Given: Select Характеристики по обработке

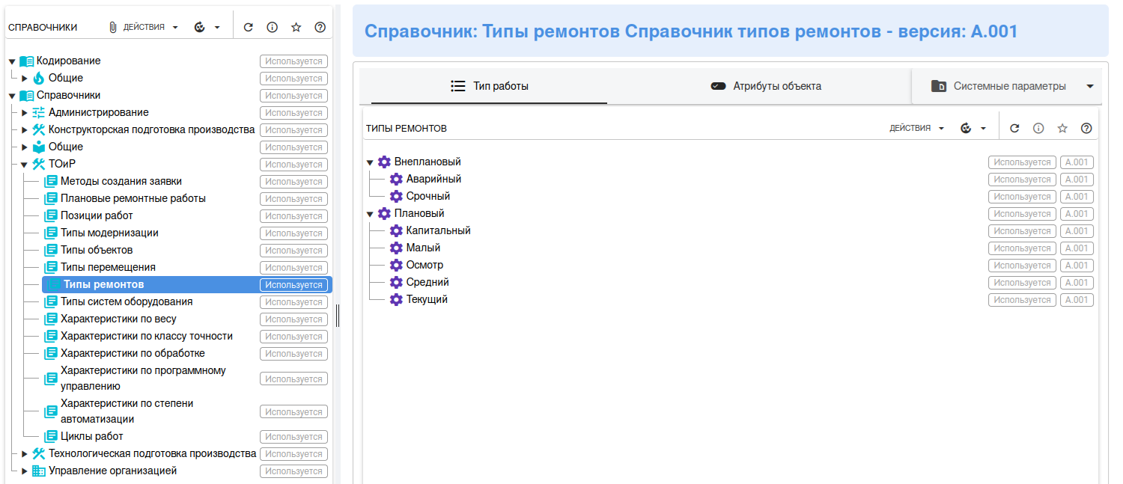Looking at the screenshot, I should [x=133, y=353].
